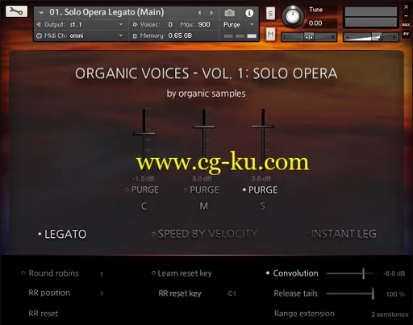413x325 pixels.
Task: Open the Purge dropdown menu
Action: (239, 24)
